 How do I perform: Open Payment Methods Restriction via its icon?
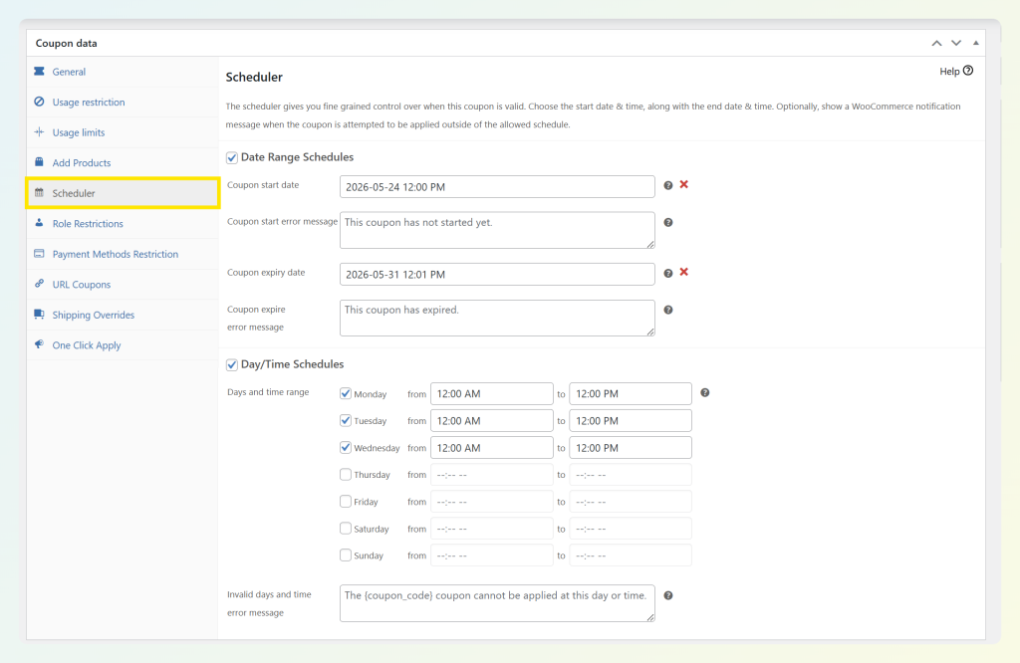40,254
